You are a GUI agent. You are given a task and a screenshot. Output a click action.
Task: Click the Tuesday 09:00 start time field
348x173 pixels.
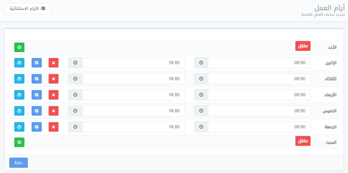[259, 79]
